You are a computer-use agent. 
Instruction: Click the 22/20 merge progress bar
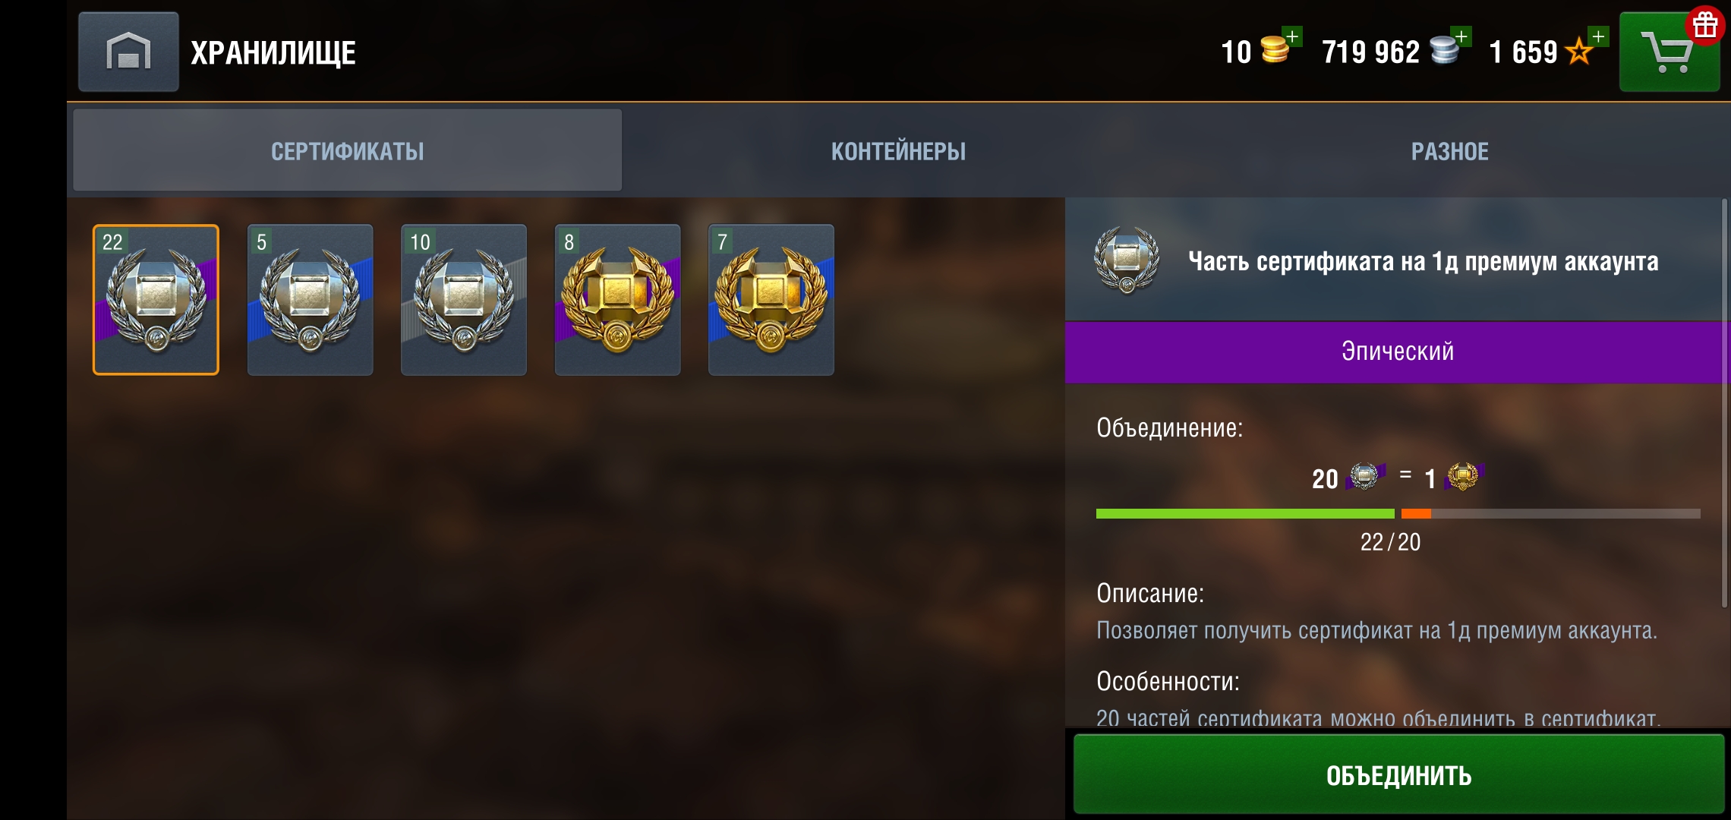(1398, 514)
